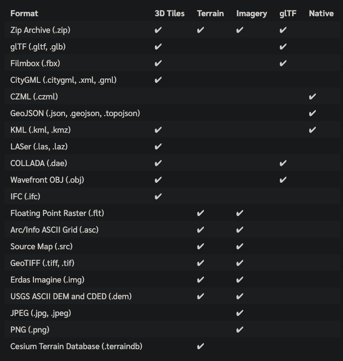343x361 pixels.
Task: Click the CityGML (.citygml, .xml, .gml) row label
Action: pos(64,80)
